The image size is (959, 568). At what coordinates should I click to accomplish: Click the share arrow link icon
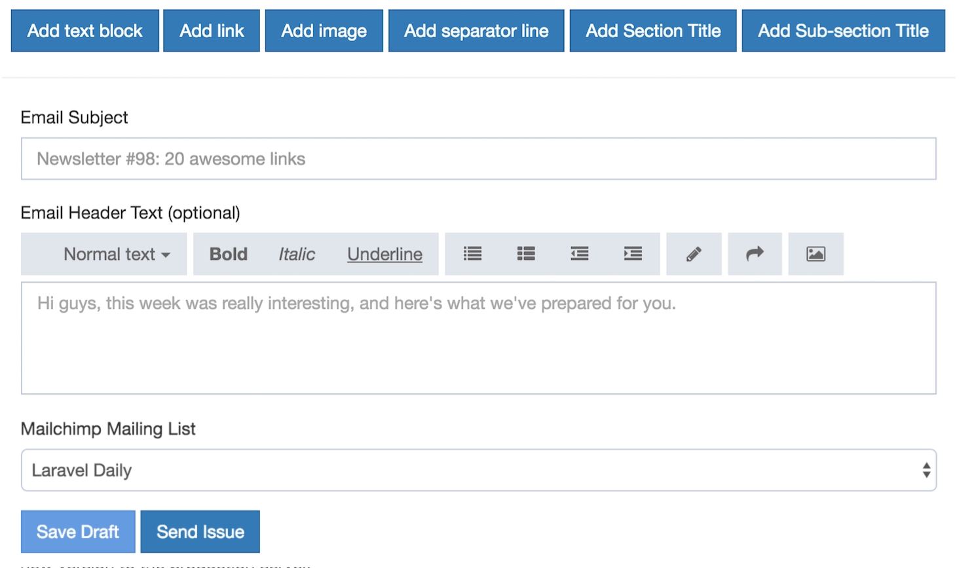[x=755, y=254]
